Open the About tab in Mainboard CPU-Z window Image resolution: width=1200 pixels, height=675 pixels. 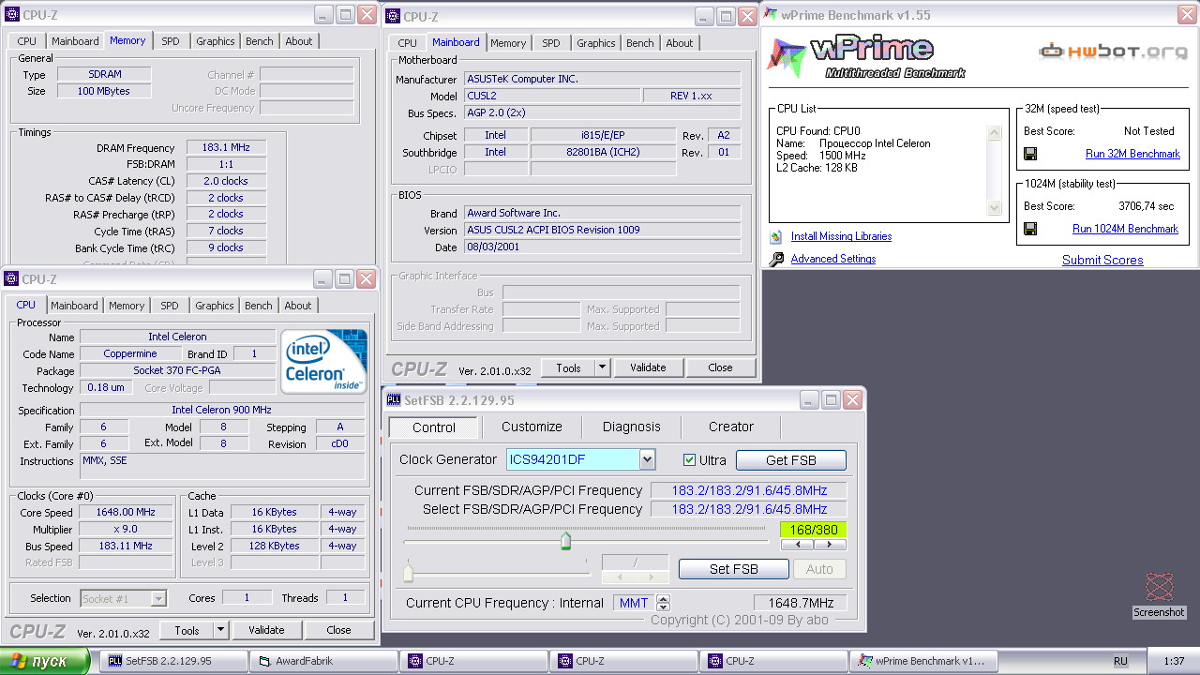coord(680,43)
